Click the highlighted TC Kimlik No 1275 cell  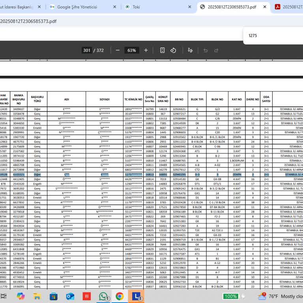(133, 174)
